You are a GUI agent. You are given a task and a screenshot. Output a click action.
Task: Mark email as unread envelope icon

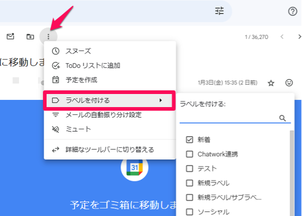pos(10,36)
